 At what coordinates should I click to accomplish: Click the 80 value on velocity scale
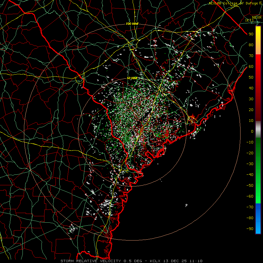pos(251,45)
